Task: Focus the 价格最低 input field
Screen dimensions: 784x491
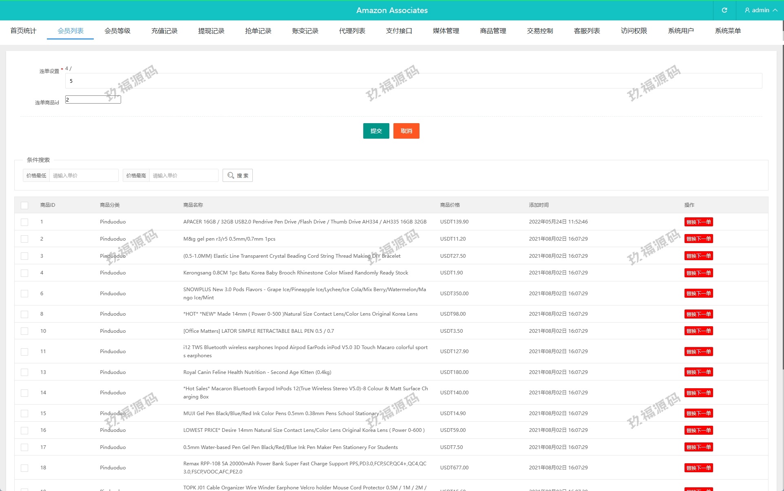Action: tap(84, 175)
